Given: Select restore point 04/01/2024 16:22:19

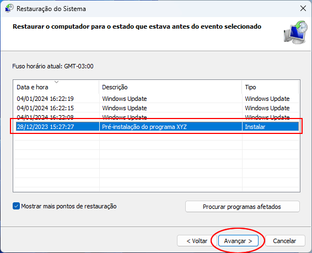Looking at the screenshot, I should 157,99.
